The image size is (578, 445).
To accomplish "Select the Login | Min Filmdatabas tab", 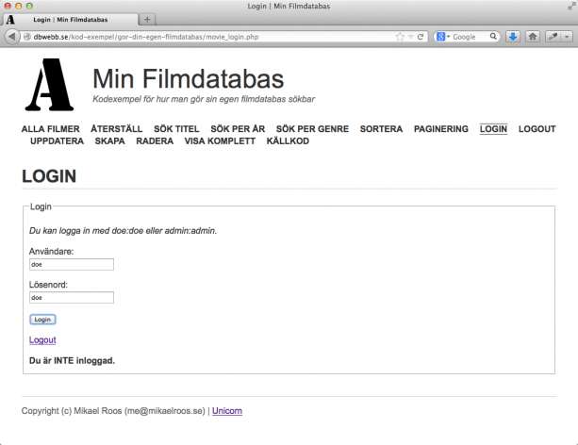I will (70, 20).
